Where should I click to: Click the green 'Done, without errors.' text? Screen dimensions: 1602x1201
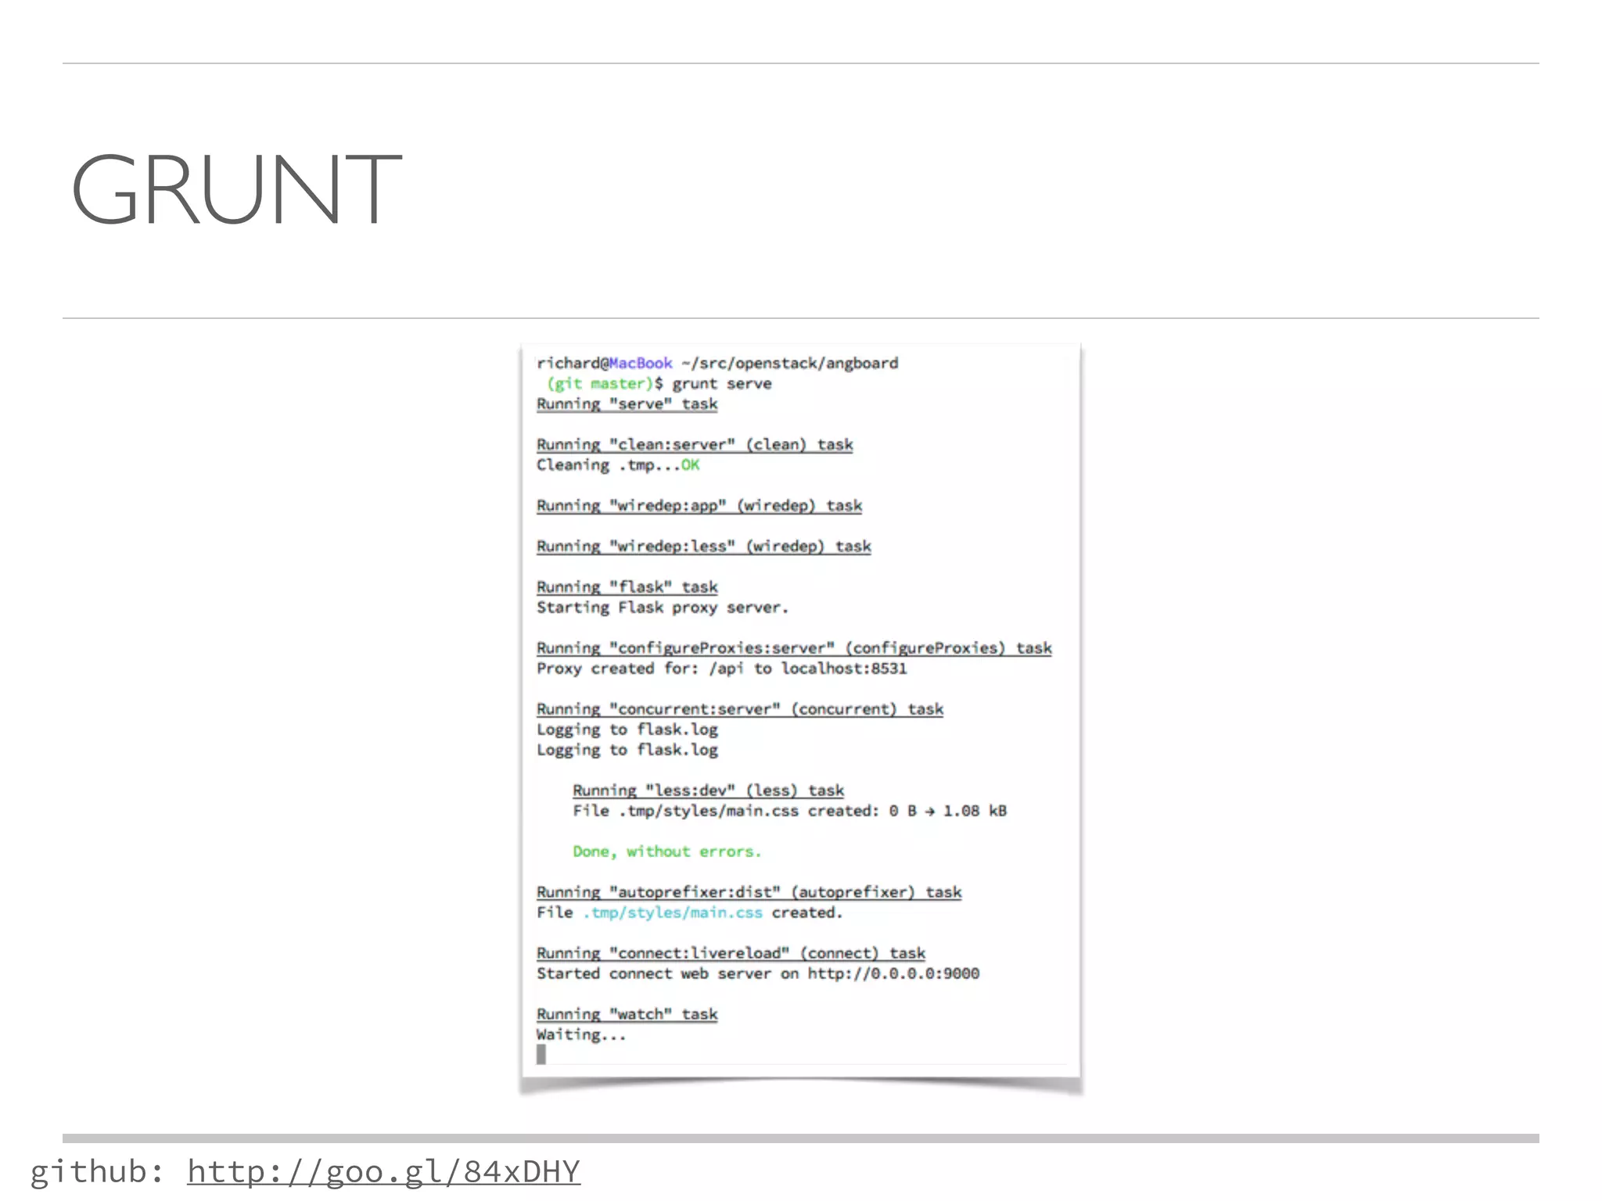667,851
